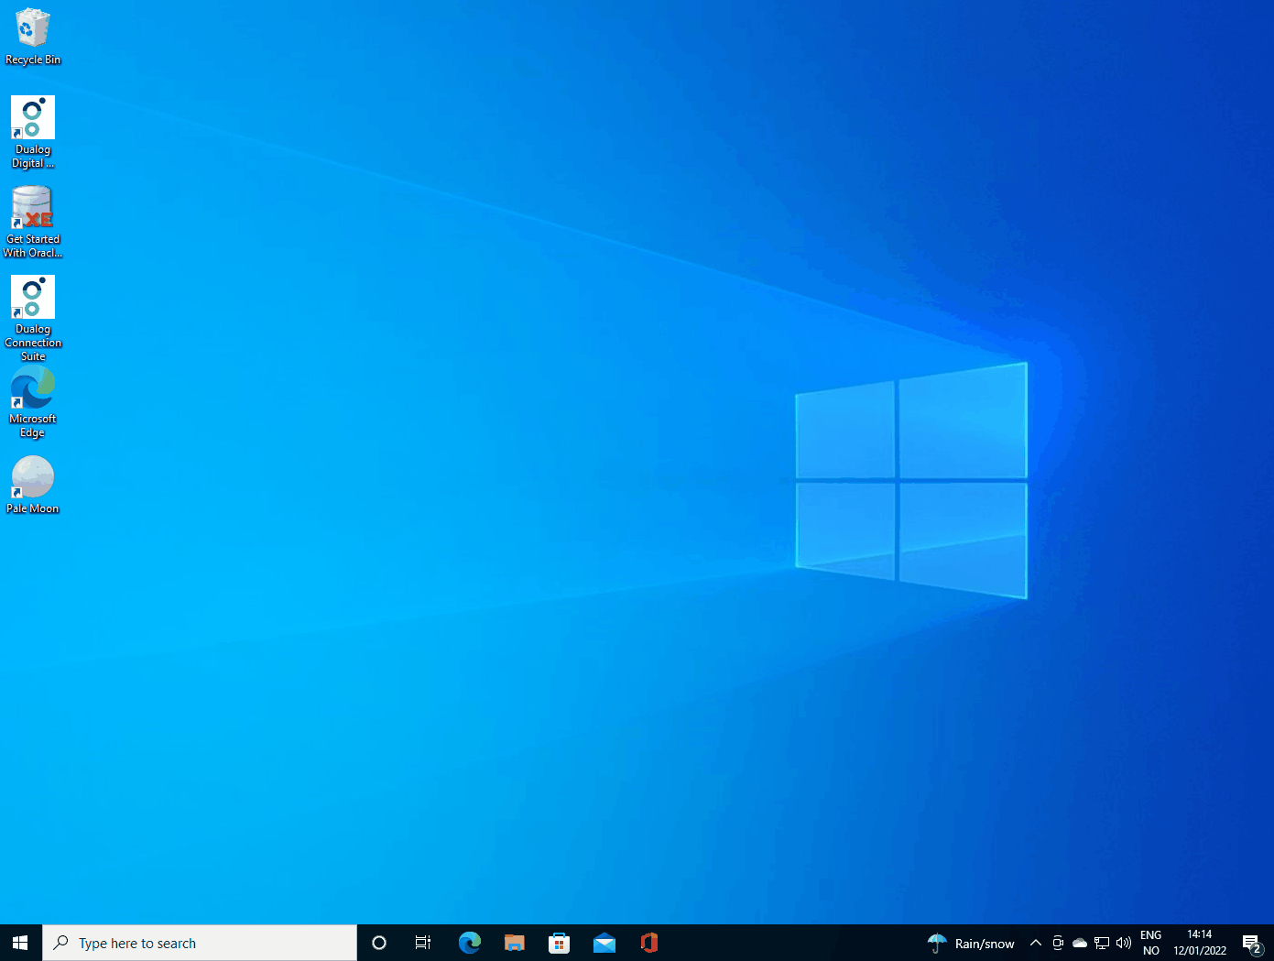Open the Windows Start menu
Viewport: 1274px width, 961px height.
coord(21,943)
